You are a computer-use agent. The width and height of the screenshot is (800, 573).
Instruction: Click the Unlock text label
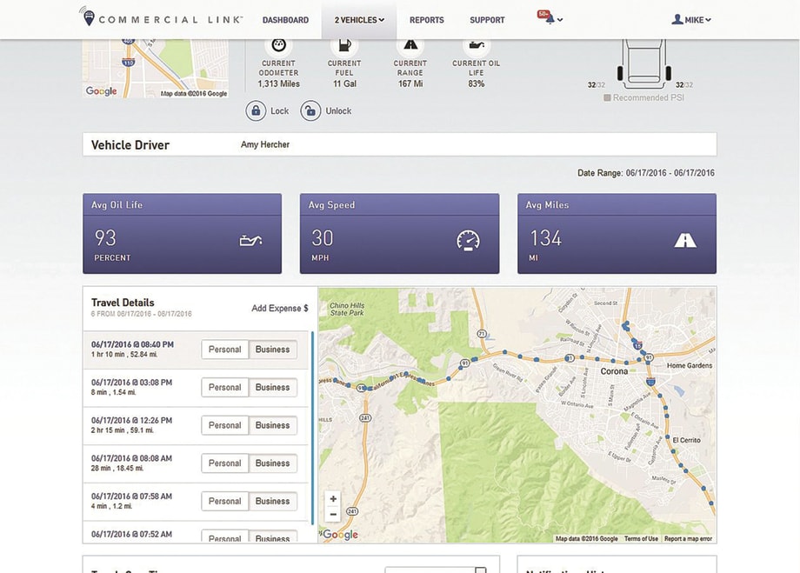[x=338, y=110]
